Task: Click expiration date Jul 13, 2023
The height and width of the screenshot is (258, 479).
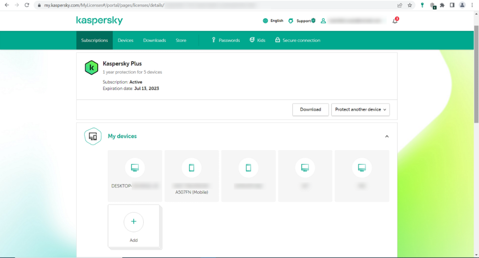Action: 147,88
